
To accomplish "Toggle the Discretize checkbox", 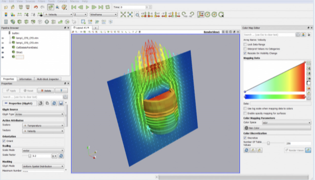I will tap(245, 138).
